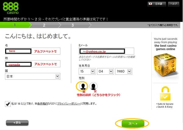The image size is (183, 130).
Task: Go to step 1 in progress bar
Action: point(15,25)
